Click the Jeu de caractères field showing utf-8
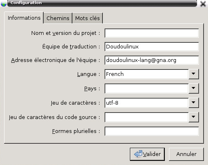This screenshot has width=208, height=165. pos(147,103)
